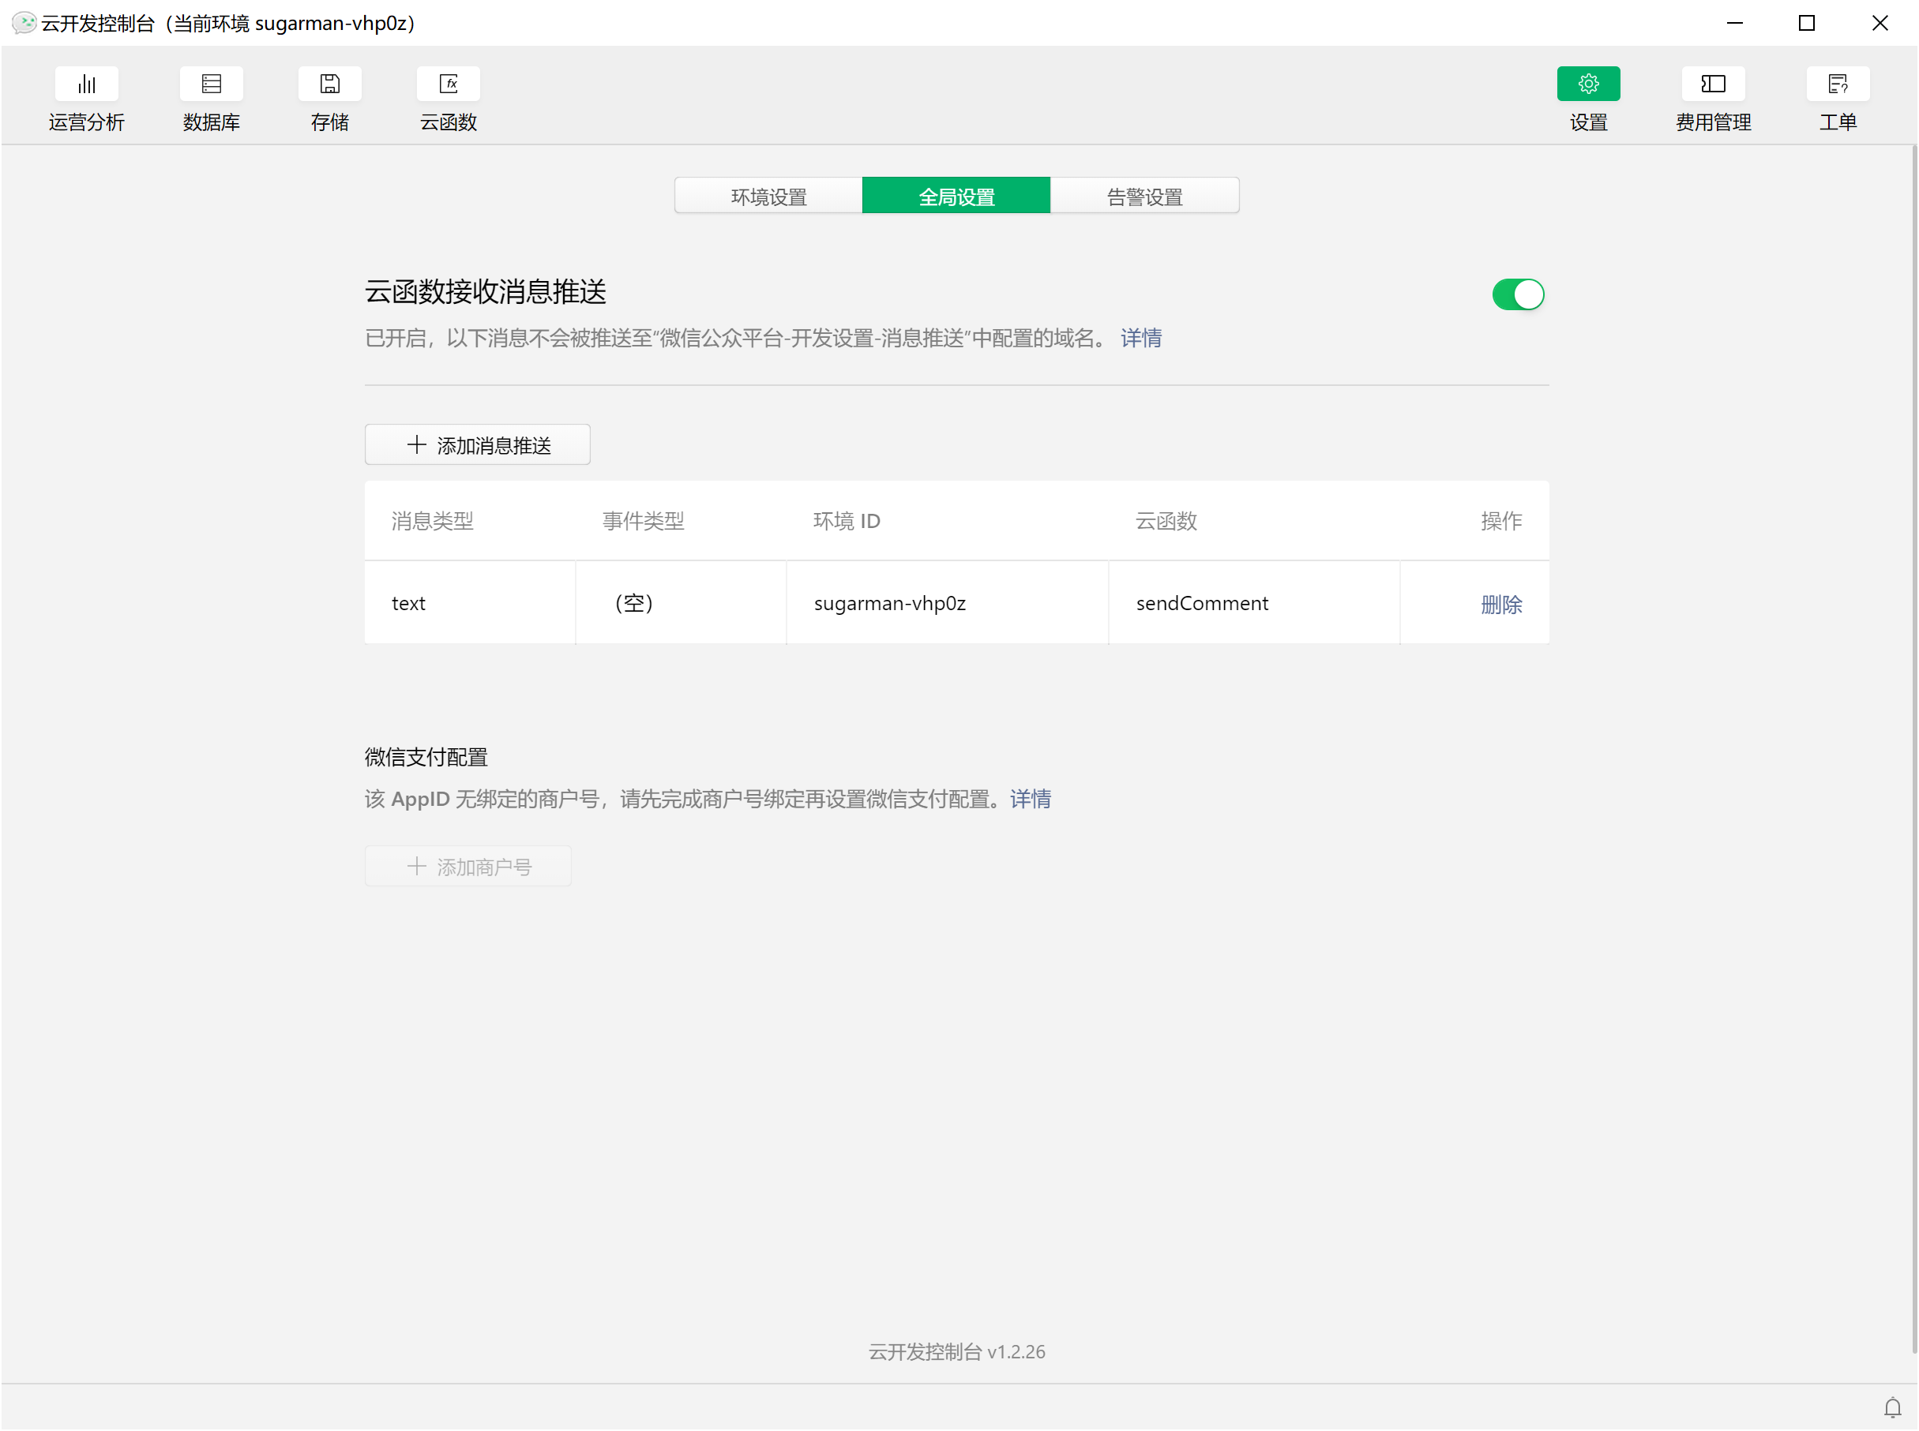Image resolution: width=1919 pixels, height=1431 pixels.
Task: Click the notification bell icon
Action: click(1891, 1407)
